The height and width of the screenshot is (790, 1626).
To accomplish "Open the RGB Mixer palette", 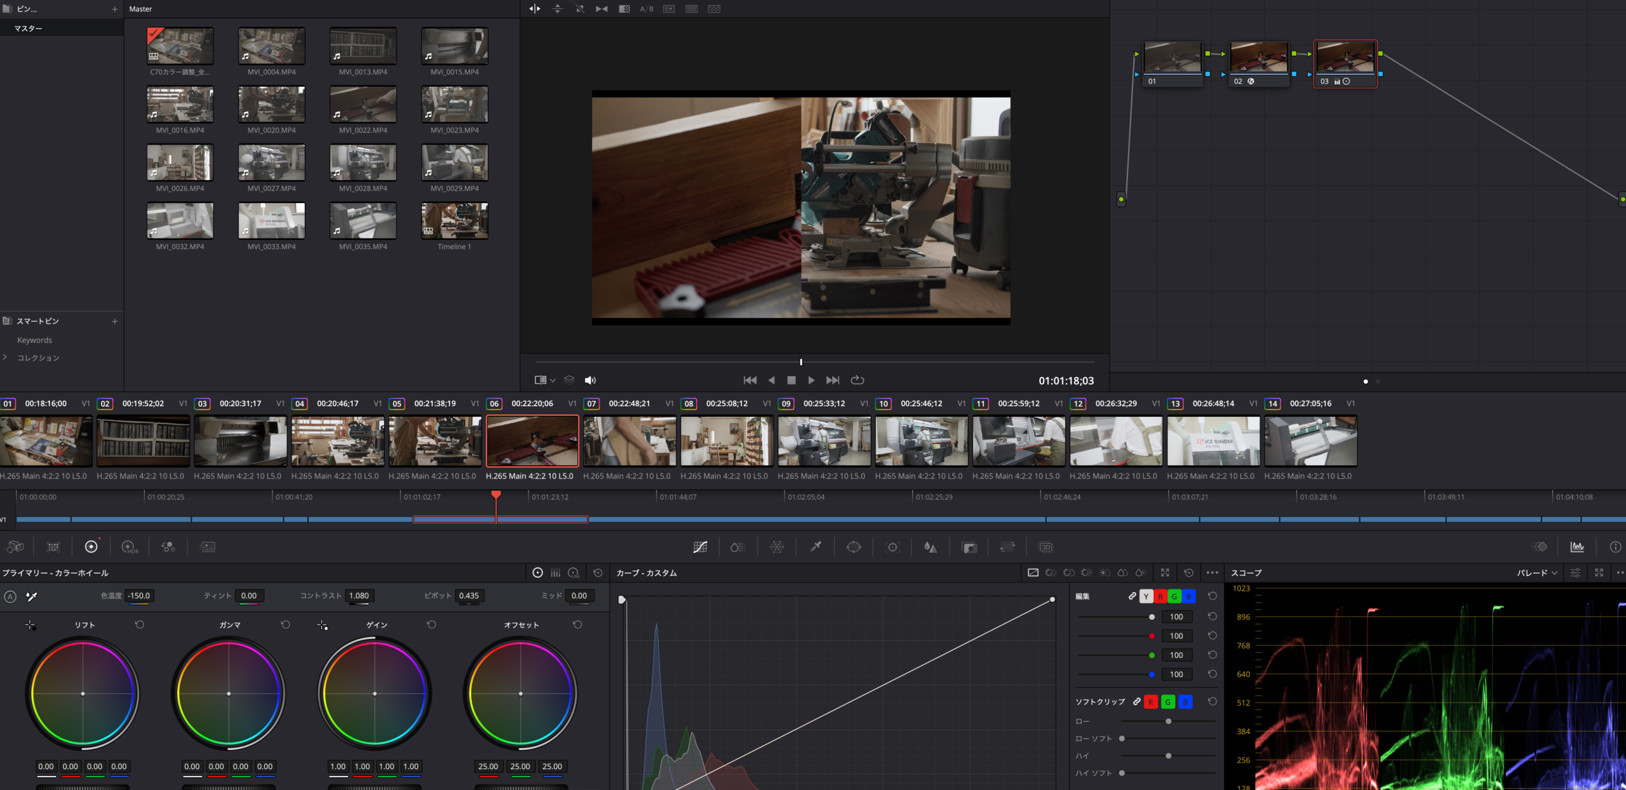I will [x=168, y=547].
